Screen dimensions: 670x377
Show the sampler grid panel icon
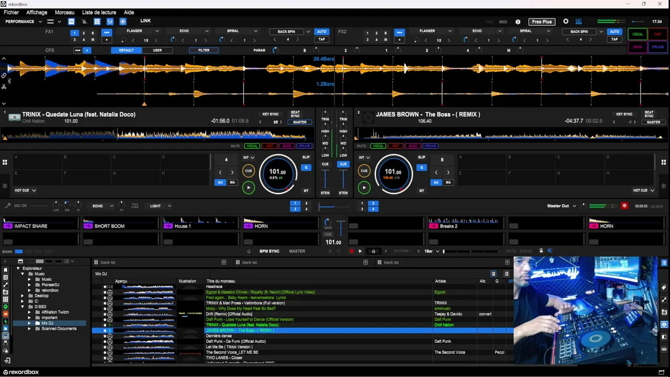tap(97, 21)
